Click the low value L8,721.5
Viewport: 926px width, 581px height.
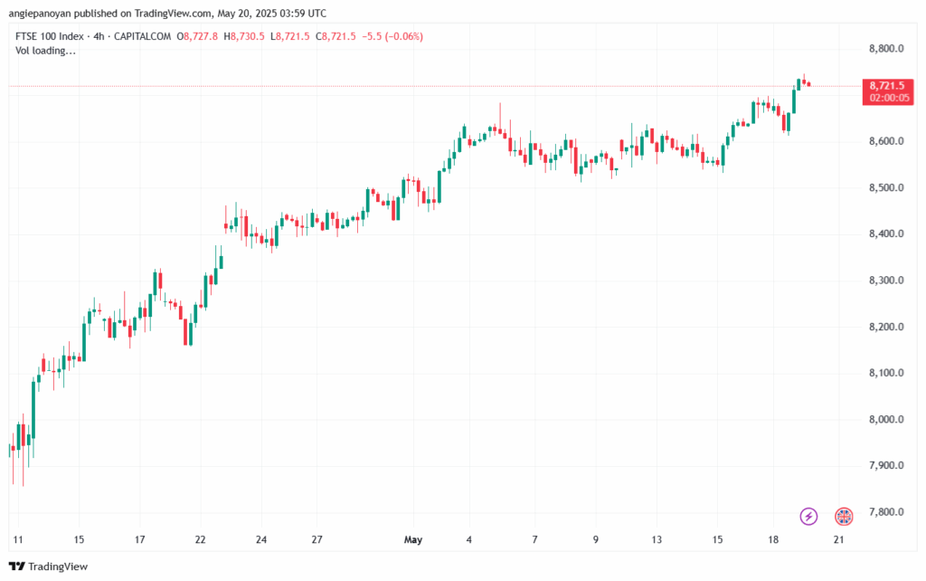[x=290, y=36]
